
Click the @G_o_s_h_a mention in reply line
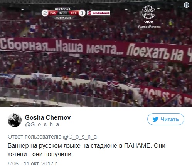80,137
